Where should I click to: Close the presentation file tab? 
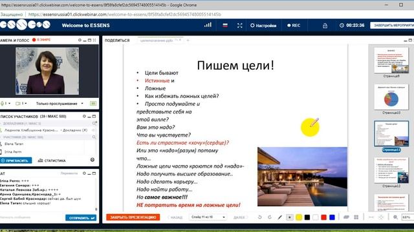pos(180,40)
